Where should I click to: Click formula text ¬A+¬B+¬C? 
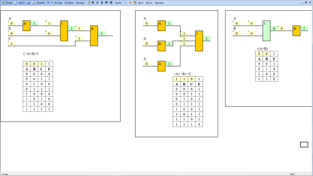point(182,74)
